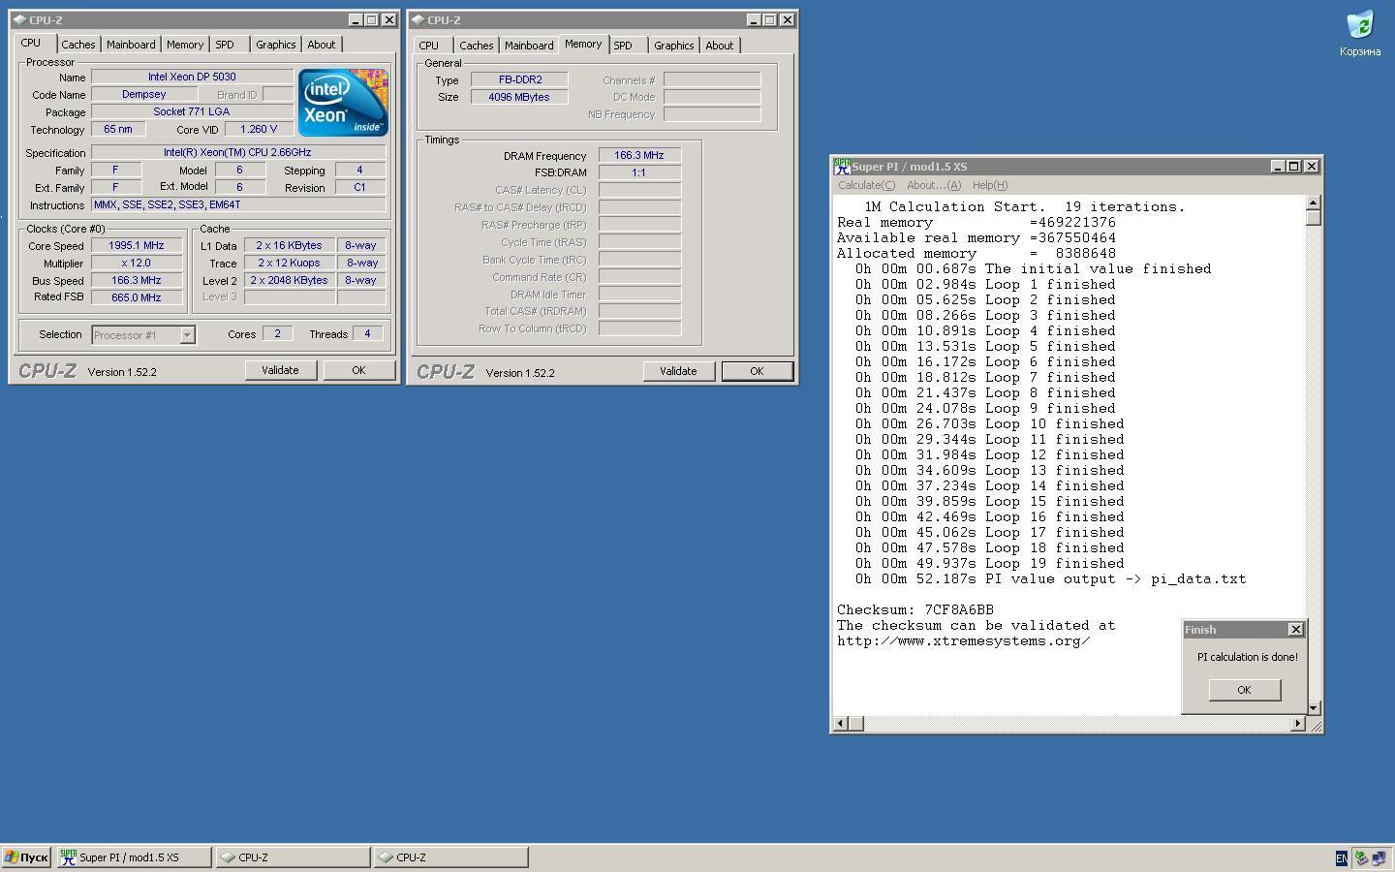Screen dimensions: 1395x872
Task: Click Validate in right CPU-Z window
Action: click(679, 371)
